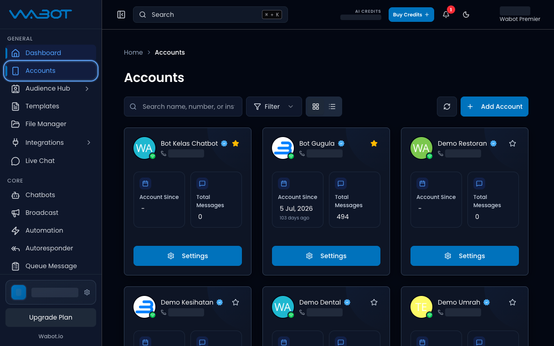
Task: Toggle dark mode moon icon
Action: click(466, 15)
